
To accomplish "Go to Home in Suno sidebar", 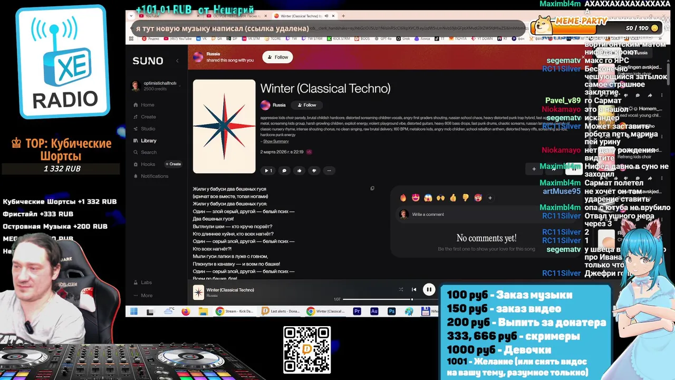I will point(144,105).
